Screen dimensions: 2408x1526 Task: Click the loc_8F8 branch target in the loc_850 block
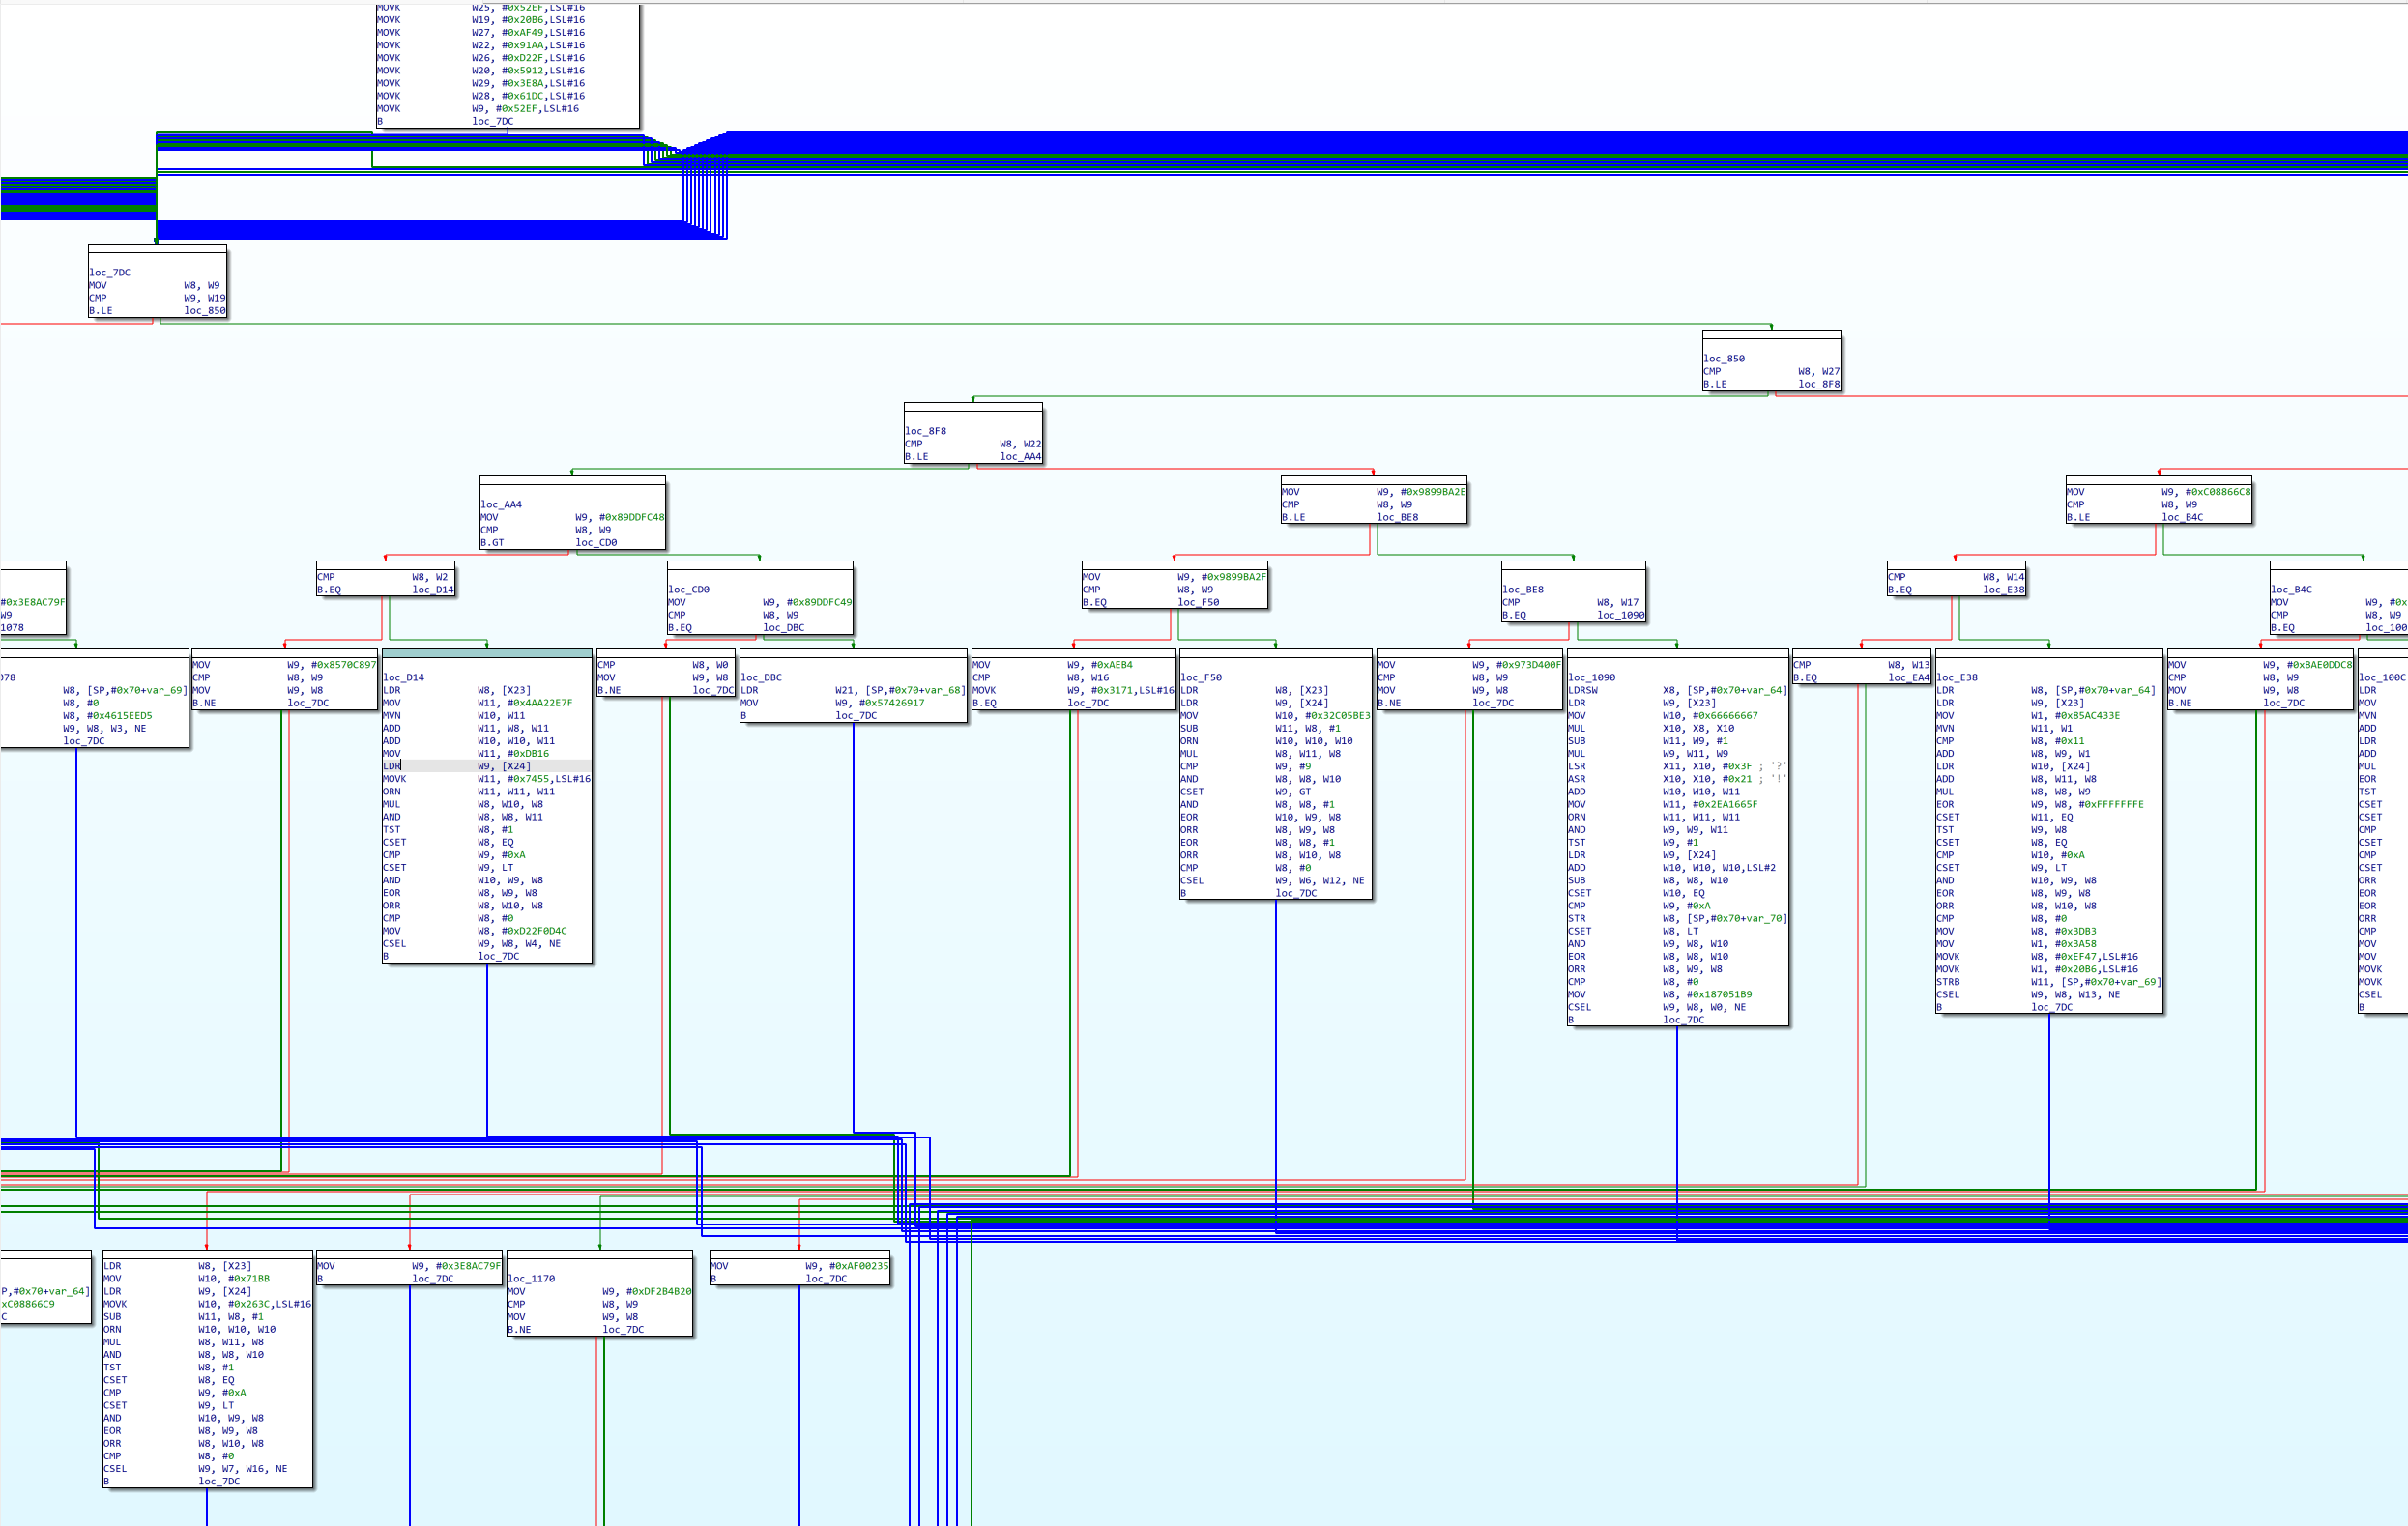[1818, 384]
